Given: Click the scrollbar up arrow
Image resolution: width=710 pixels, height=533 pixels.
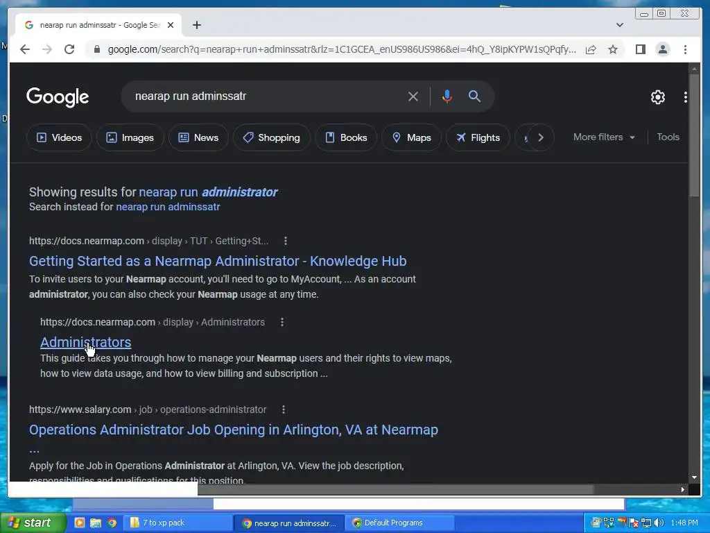Looking at the screenshot, I should [694, 69].
